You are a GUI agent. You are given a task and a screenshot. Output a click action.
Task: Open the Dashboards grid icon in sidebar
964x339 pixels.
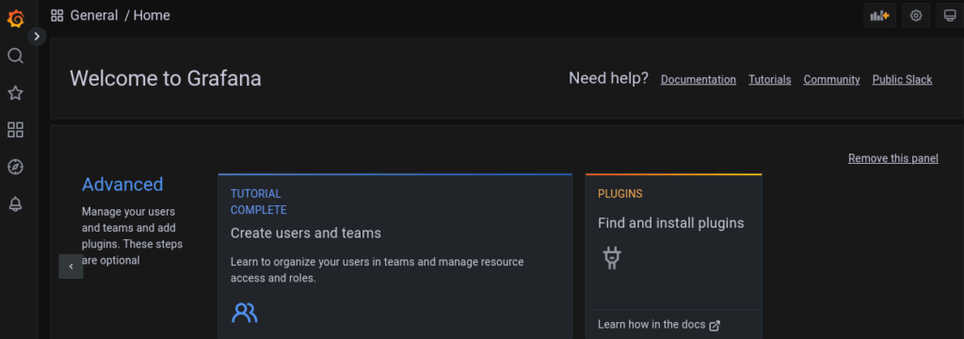(15, 130)
